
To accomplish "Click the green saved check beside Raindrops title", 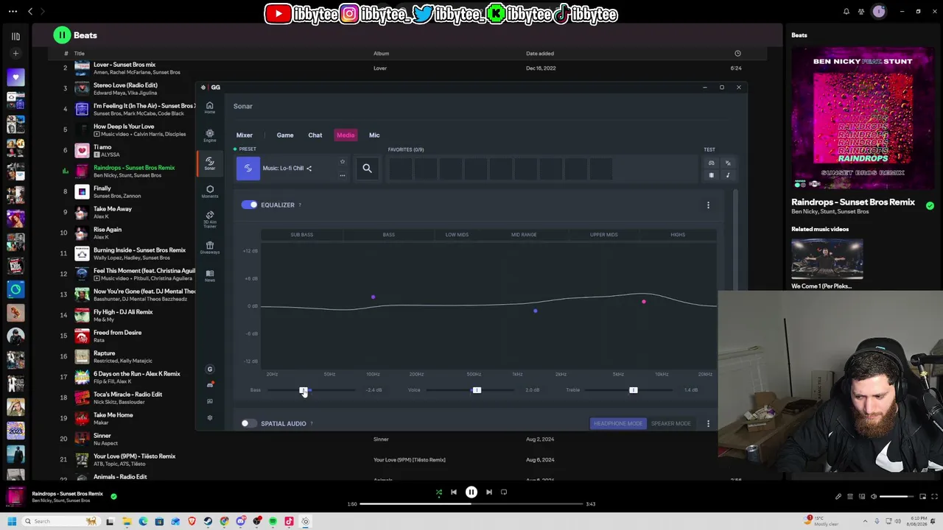I will click(x=930, y=205).
